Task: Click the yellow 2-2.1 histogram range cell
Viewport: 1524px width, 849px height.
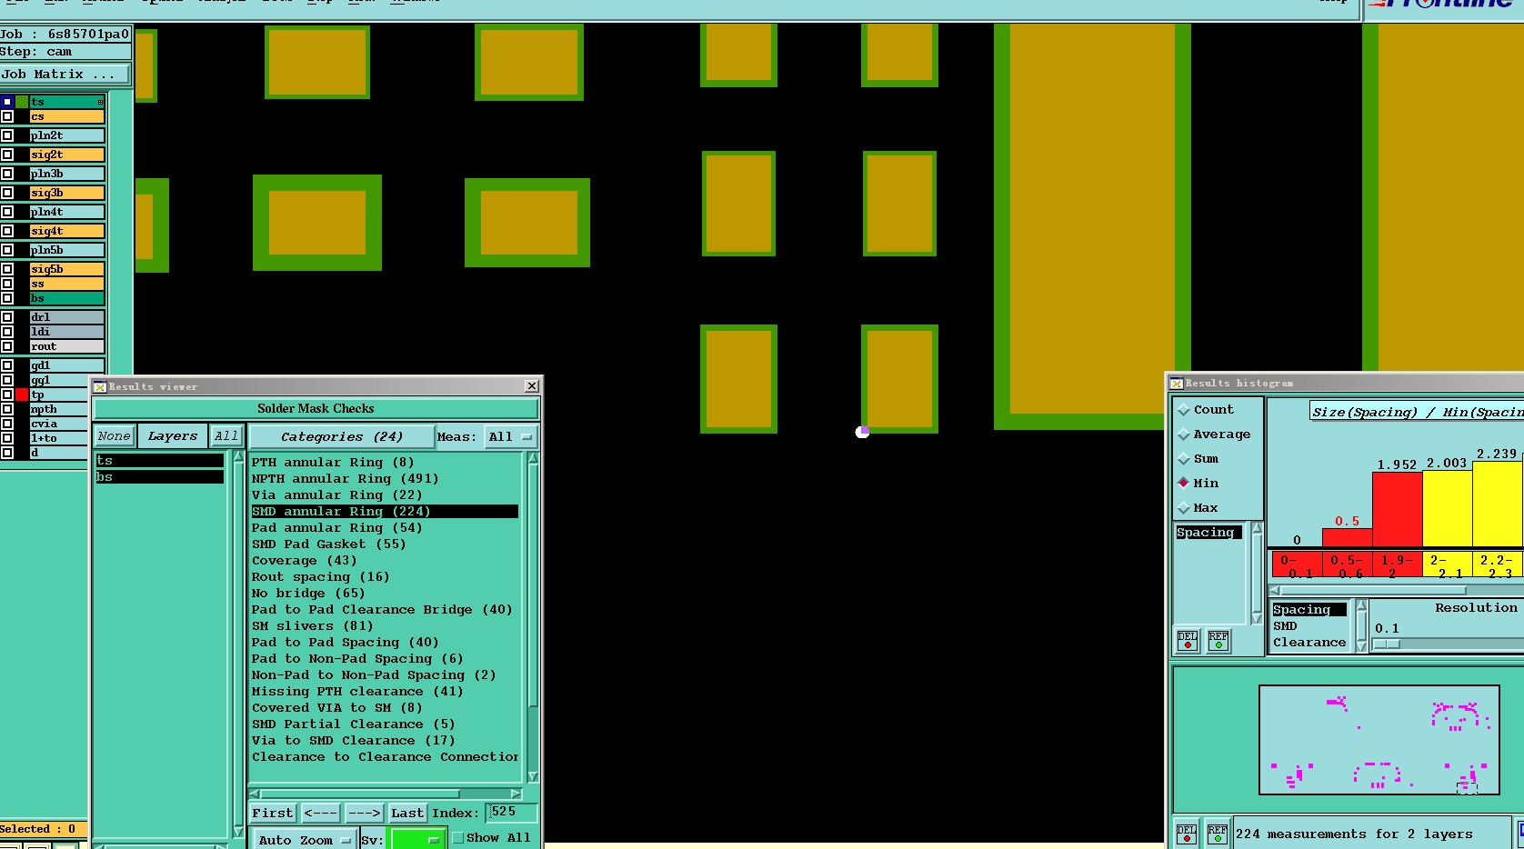Action: point(1447,565)
